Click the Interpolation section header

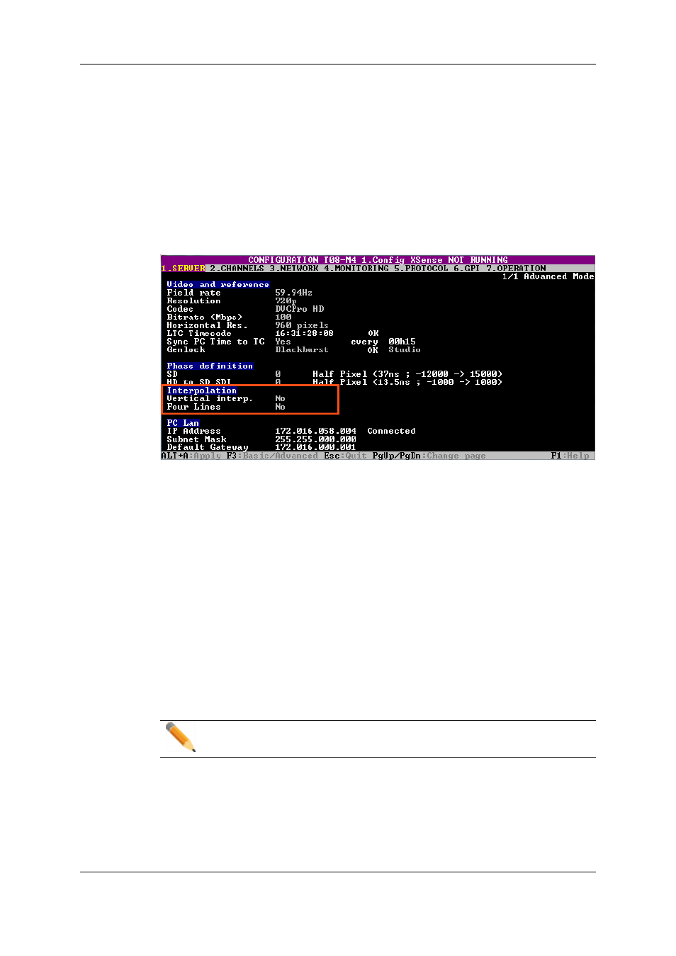[x=202, y=391]
